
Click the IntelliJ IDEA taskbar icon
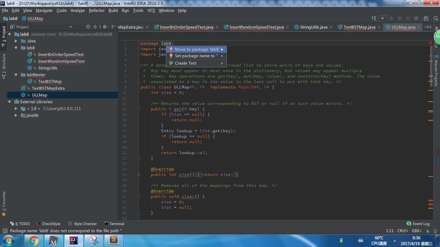[x=74, y=241]
